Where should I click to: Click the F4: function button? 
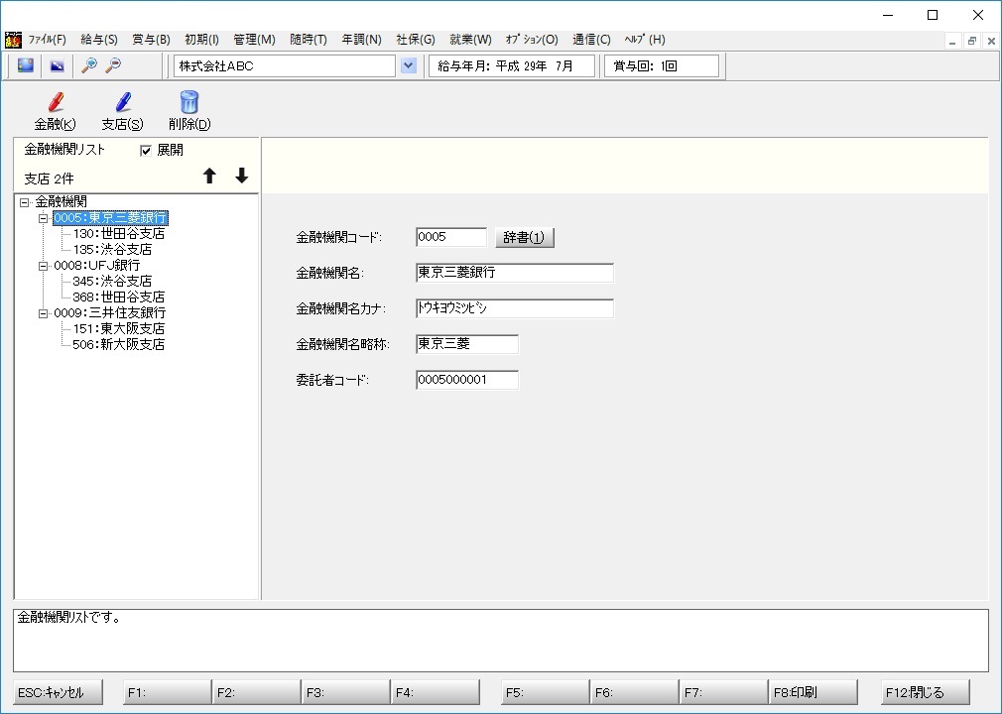click(x=436, y=692)
